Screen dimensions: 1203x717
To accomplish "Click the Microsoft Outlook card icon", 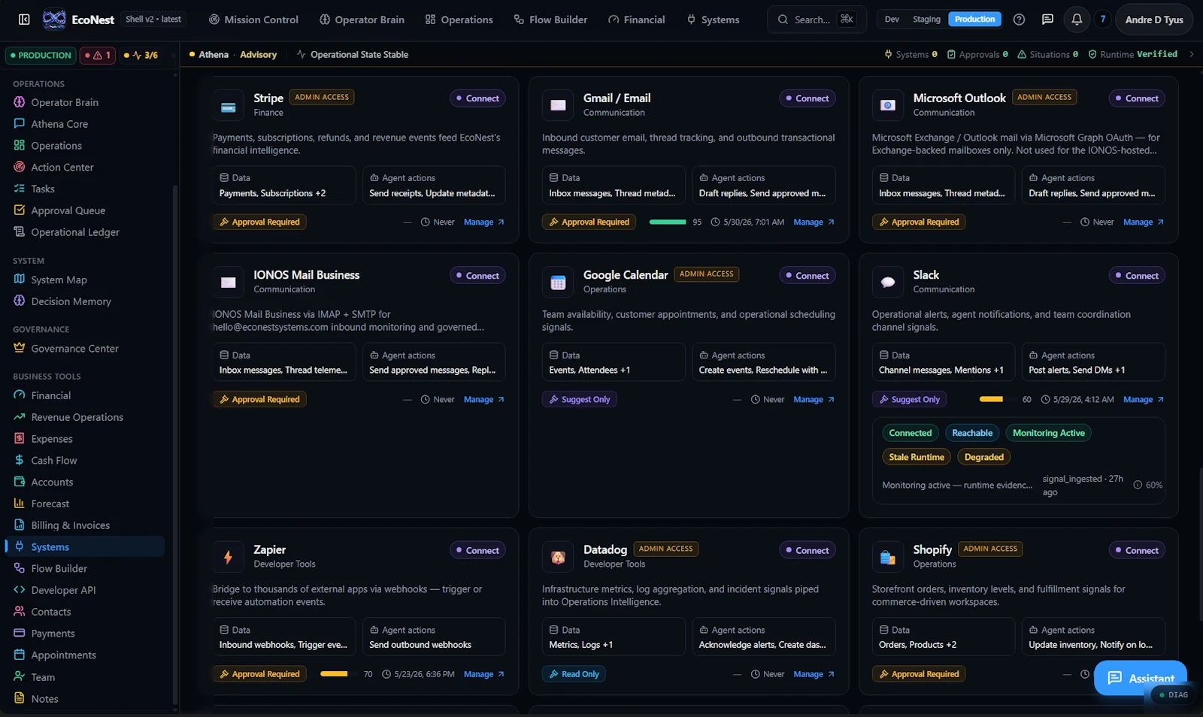I will (x=888, y=106).
